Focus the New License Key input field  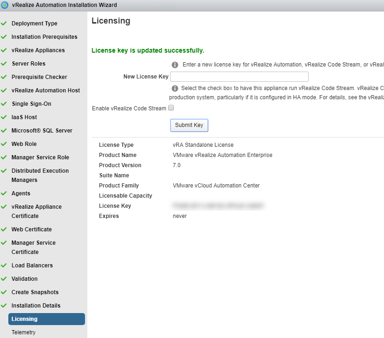[x=239, y=77]
